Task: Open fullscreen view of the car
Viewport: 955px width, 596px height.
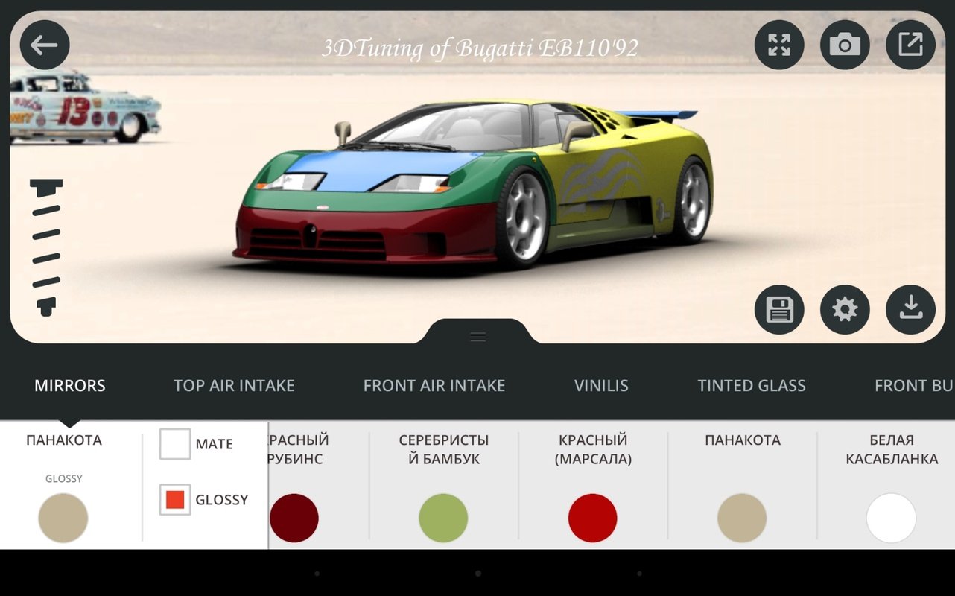Action: 778,45
